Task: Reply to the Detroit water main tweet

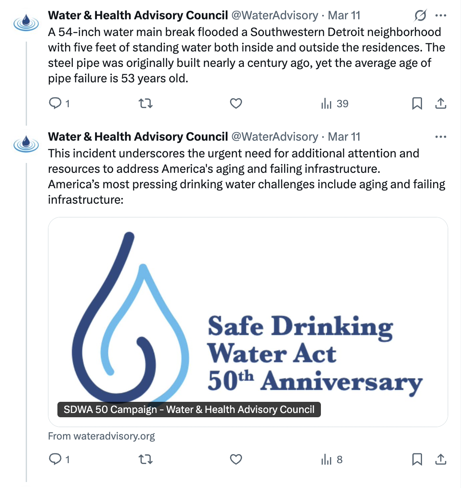Action: coord(59,103)
